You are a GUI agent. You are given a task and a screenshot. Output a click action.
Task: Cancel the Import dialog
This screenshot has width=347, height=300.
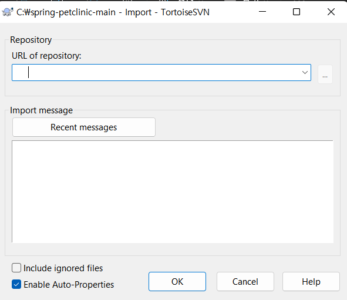coord(245,281)
